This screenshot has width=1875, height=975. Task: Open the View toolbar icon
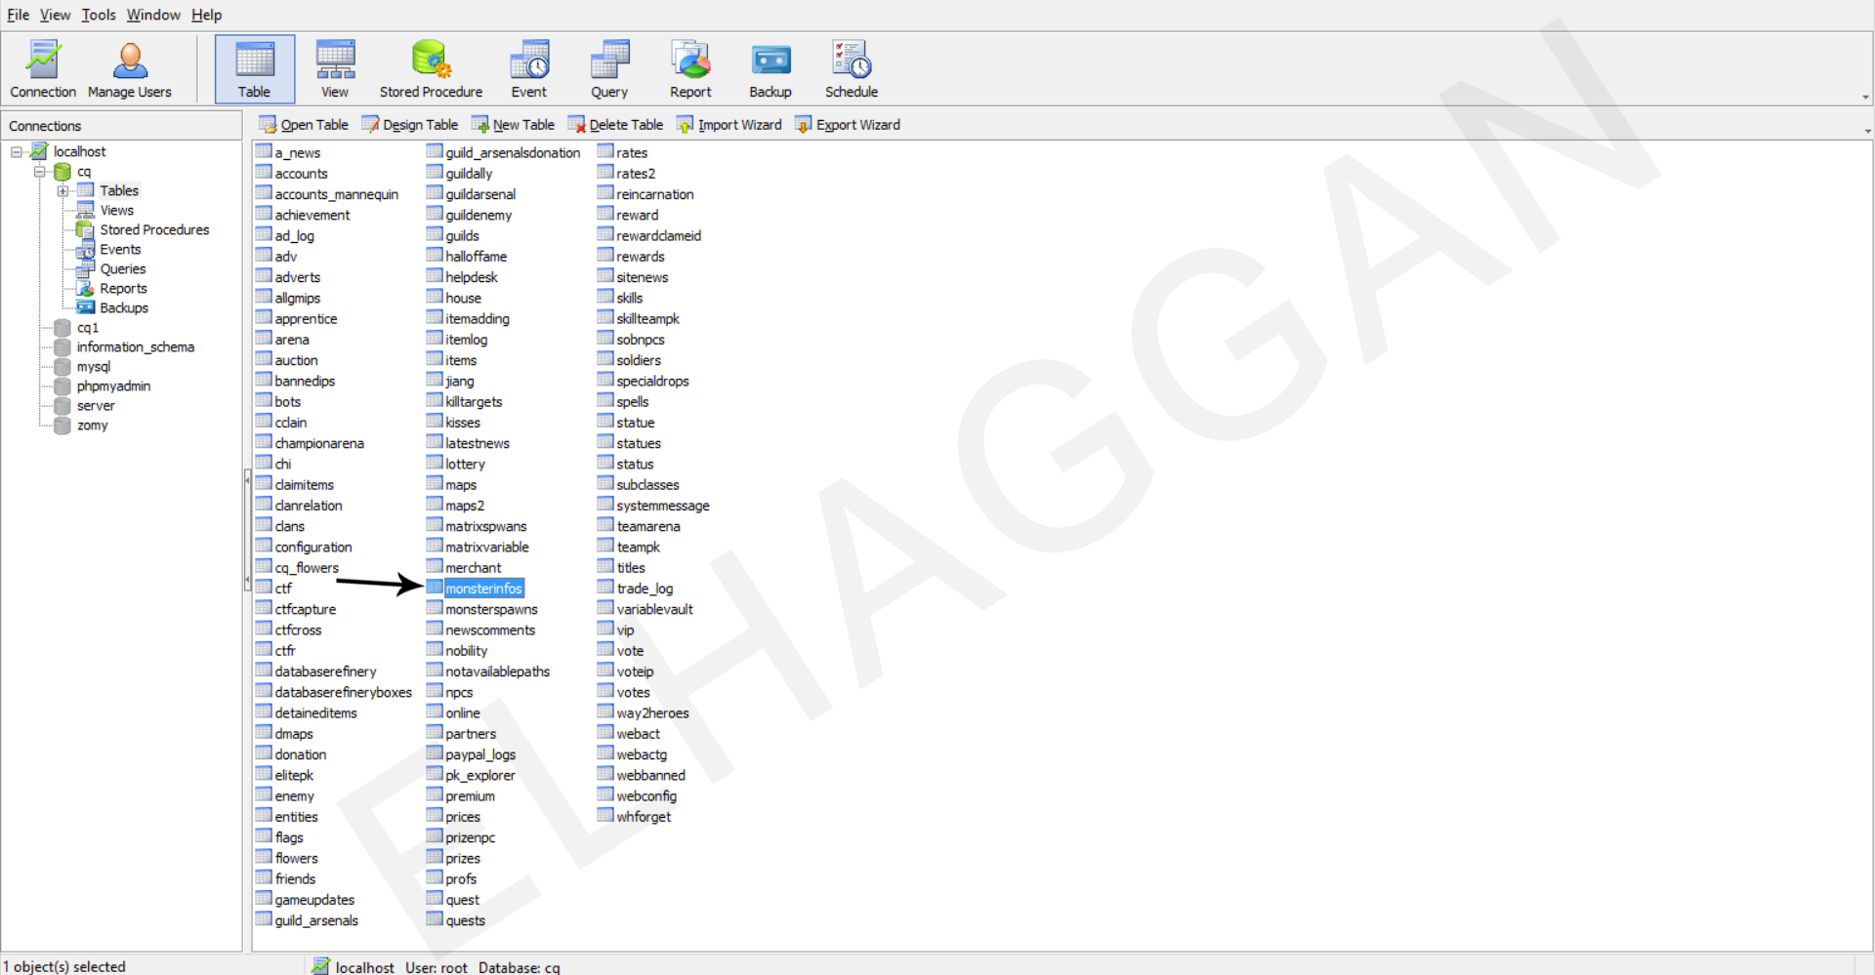pyautogui.click(x=335, y=69)
